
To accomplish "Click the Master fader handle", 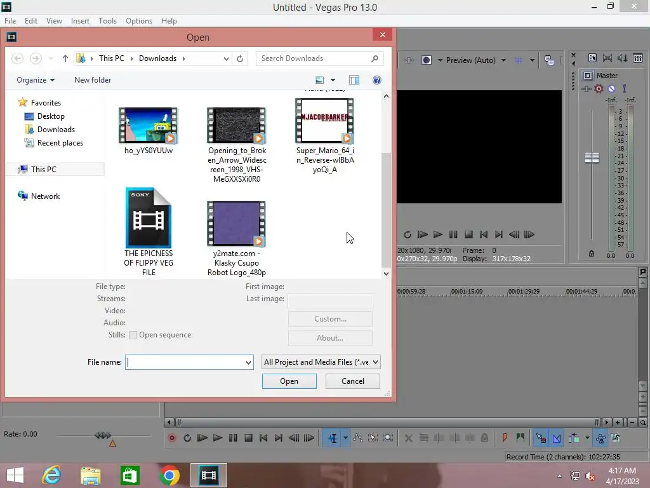I will point(592,158).
